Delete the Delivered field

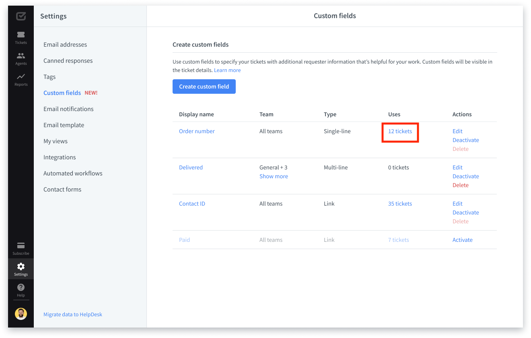(x=460, y=185)
